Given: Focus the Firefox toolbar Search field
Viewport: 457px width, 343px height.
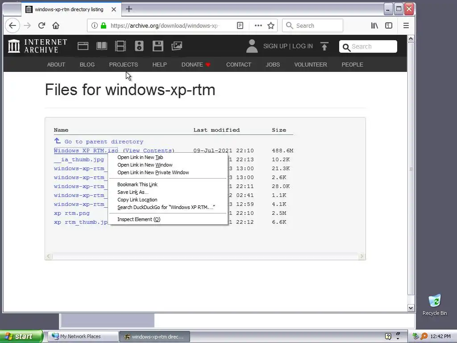Looking at the screenshot, I should click(x=312, y=25).
